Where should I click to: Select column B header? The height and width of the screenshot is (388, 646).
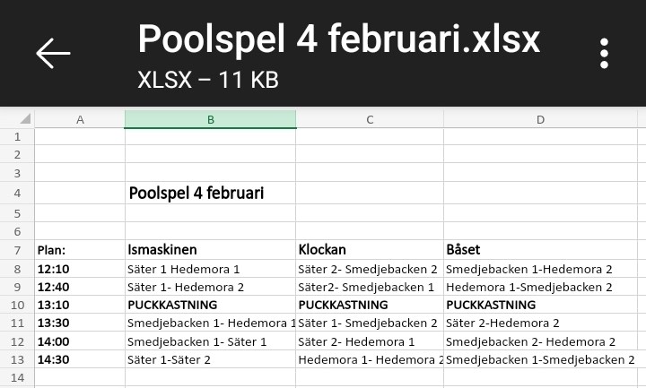pyautogui.click(x=210, y=119)
